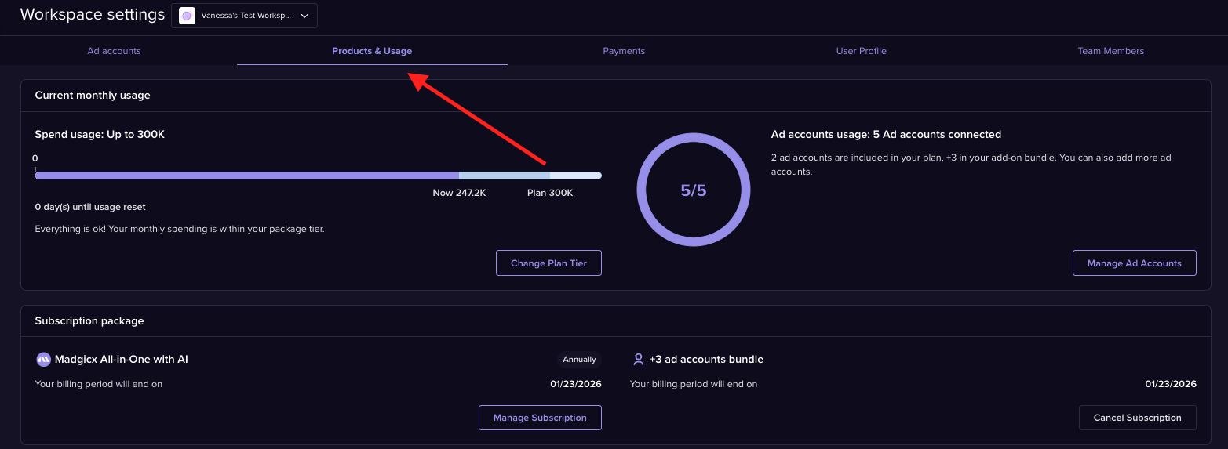This screenshot has width=1228, height=449.
Task: Click the ad accounts bundle person icon
Action: tap(638, 360)
